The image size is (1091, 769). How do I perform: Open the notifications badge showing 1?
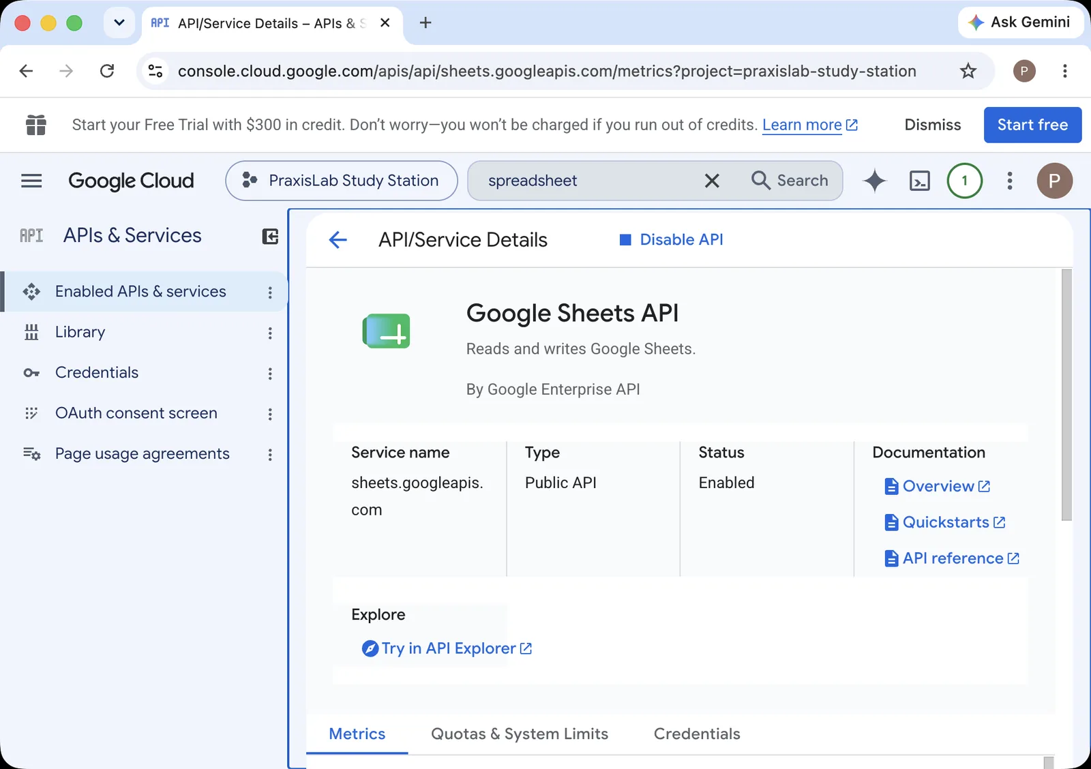964,181
